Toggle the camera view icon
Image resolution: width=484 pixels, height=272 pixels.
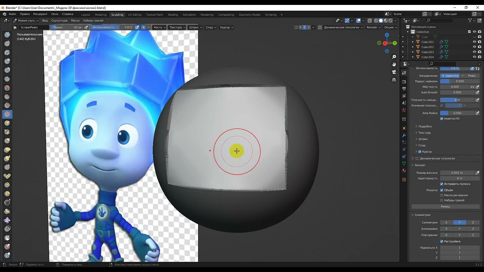click(394, 72)
